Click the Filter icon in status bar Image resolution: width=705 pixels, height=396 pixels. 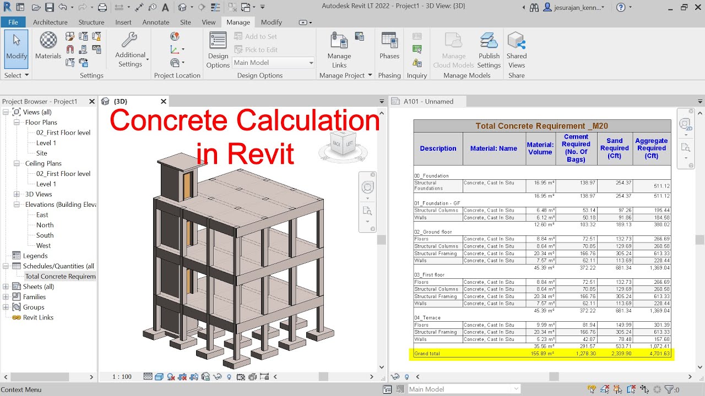click(669, 389)
